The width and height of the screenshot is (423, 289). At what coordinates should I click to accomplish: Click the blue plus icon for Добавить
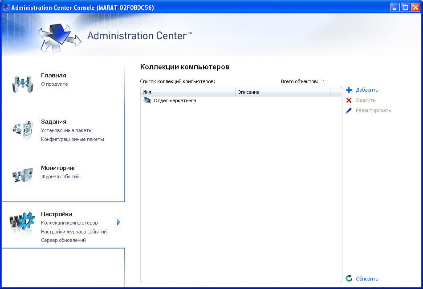click(349, 90)
